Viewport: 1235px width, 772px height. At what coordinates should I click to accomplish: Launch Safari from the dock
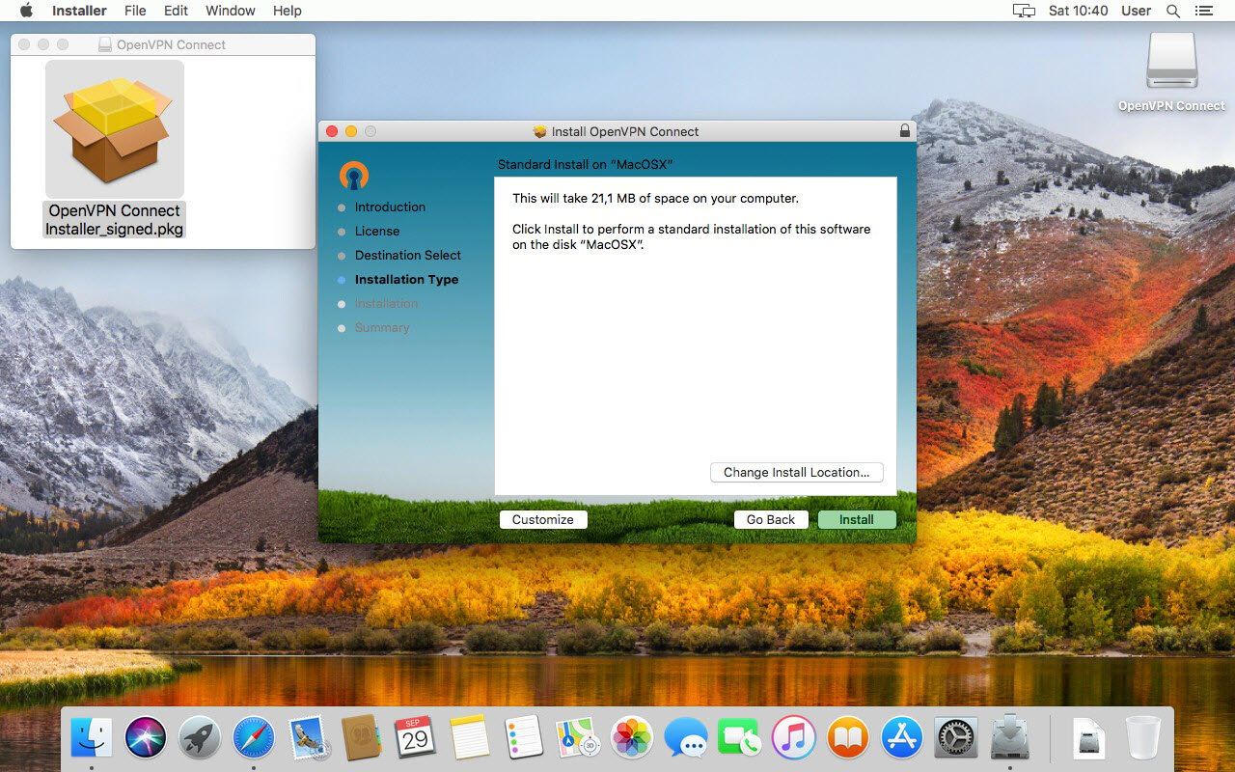254,738
